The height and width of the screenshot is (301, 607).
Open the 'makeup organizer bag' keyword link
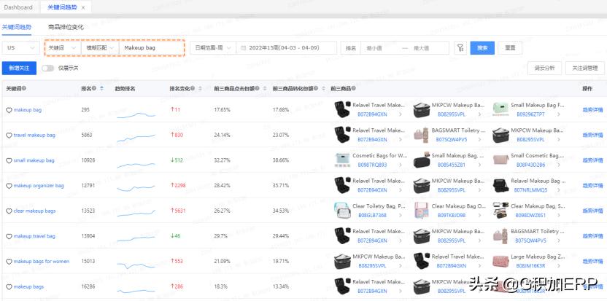pos(39,186)
